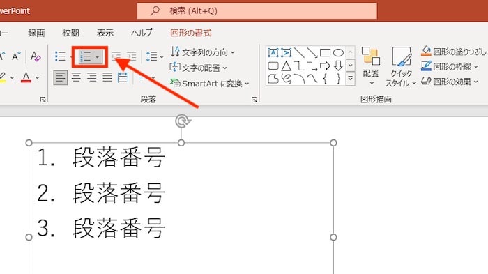Open the 図形の効果 shape effects menu
The image size is (488, 274).
pyautogui.click(x=450, y=82)
